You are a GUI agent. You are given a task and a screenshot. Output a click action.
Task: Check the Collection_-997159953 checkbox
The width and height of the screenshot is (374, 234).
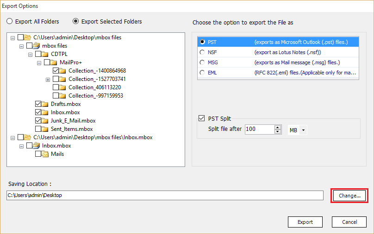coord(56,96)
